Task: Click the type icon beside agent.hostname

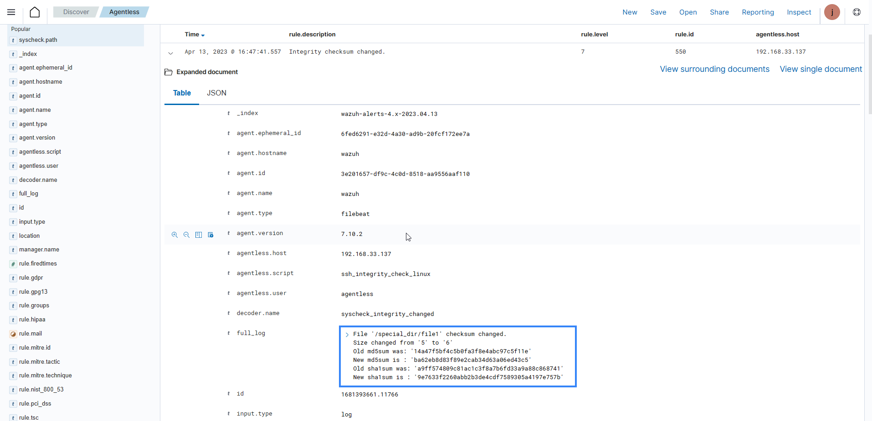Action: 13,82
